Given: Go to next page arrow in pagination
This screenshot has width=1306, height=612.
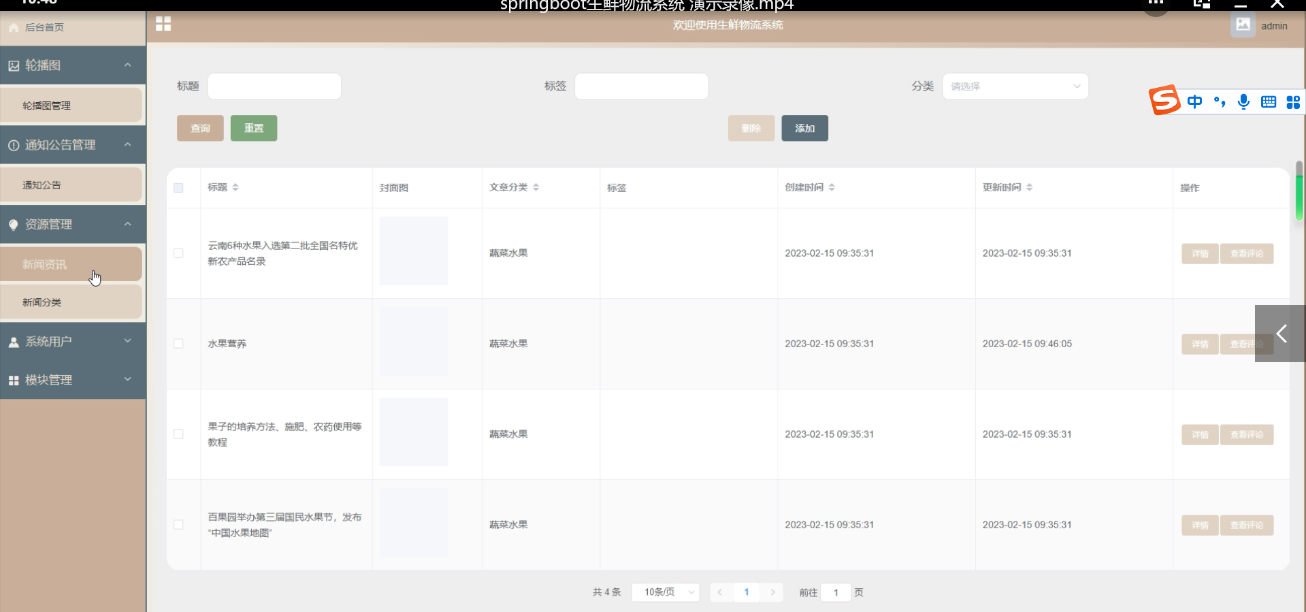Looking at the screenshot, I should (x=773, y=592).
